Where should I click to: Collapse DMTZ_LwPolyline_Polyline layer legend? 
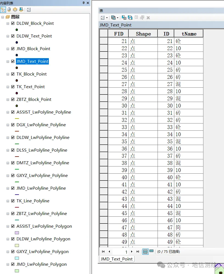[8, 163]
